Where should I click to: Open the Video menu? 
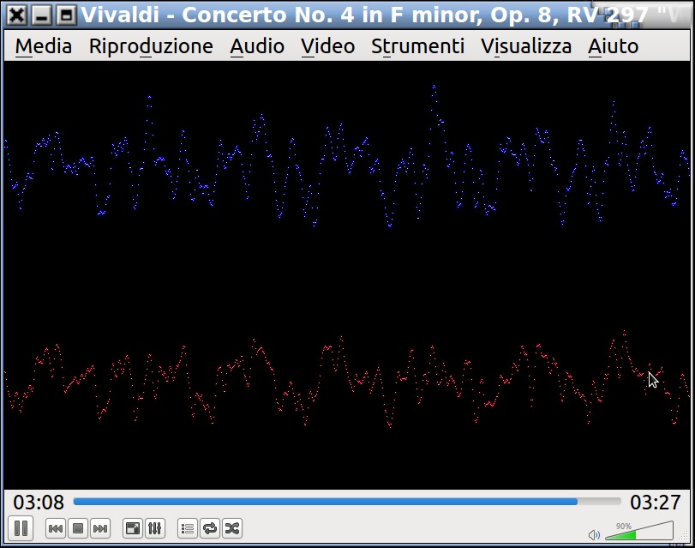point(328,46)
